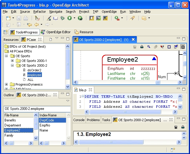Select ALL item in the PCase tree

[30, 80]
